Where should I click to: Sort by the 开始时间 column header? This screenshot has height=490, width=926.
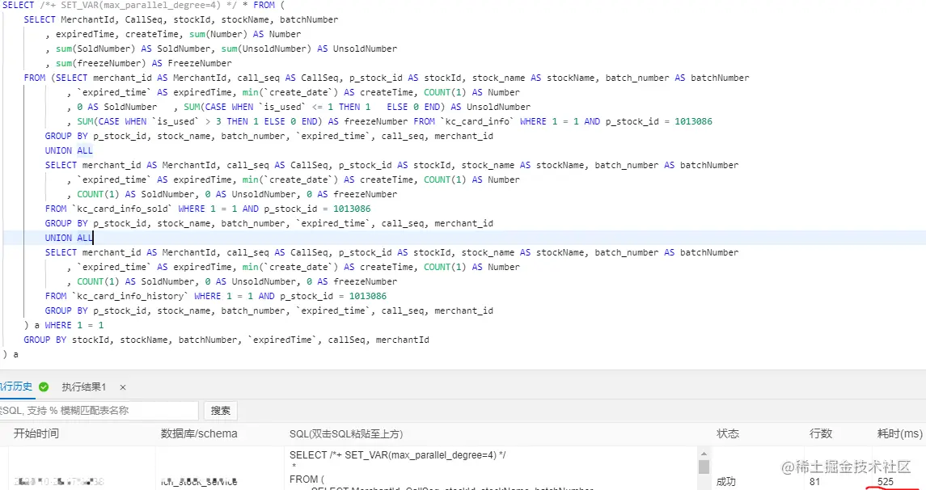[x=36, y=434]
